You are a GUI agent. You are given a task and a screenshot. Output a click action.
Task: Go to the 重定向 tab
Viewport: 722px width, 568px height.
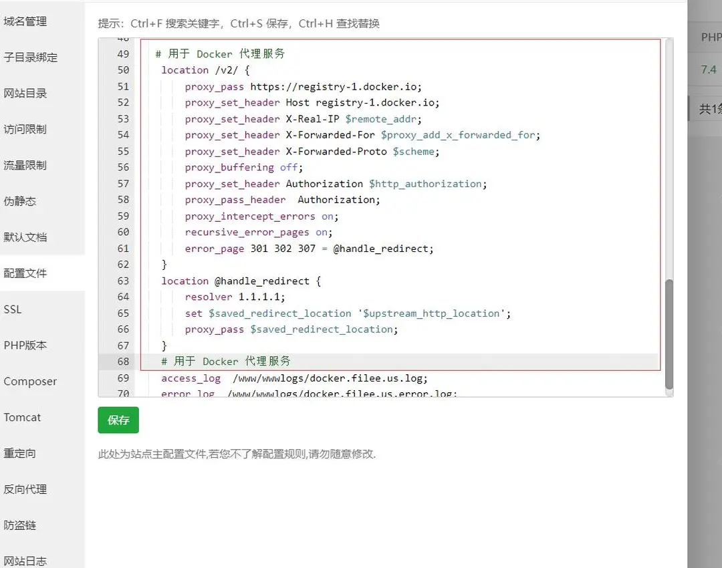(x=20, y=454)
